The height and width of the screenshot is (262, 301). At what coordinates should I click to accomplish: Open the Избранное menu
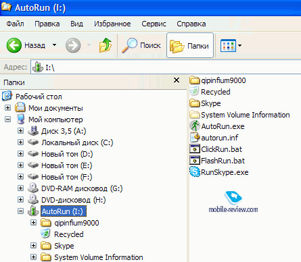click(112, 24)
